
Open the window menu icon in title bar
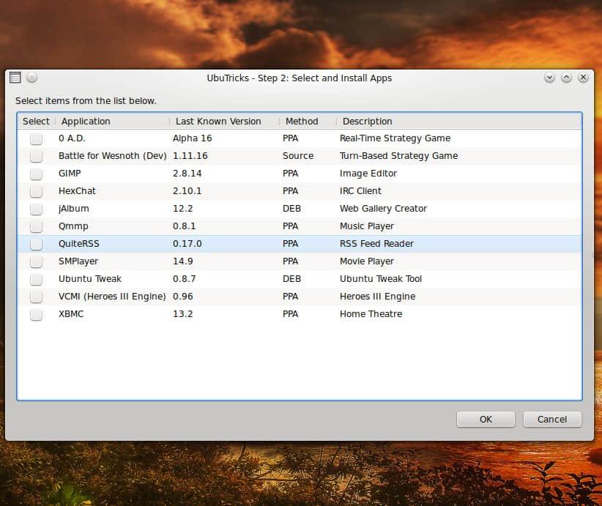(15, 78)
